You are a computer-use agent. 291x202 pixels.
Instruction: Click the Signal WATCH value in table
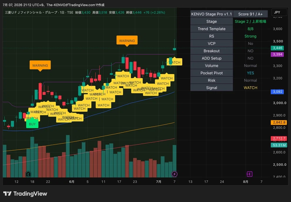(250, 88)
